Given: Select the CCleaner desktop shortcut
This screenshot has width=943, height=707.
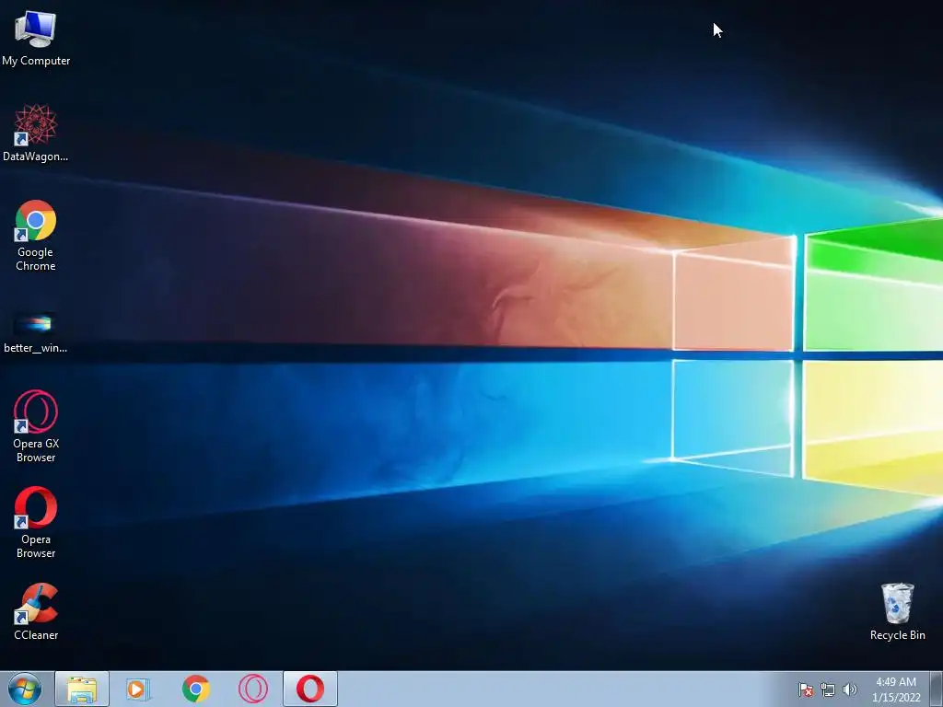Looking at the screenshot, I should (36, 611).
